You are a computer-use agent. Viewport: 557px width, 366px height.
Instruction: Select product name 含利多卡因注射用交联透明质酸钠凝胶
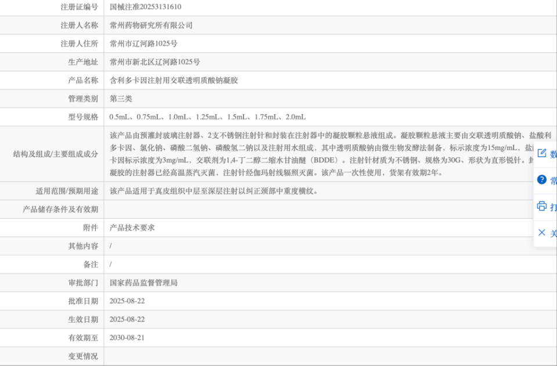coord(173,80)
